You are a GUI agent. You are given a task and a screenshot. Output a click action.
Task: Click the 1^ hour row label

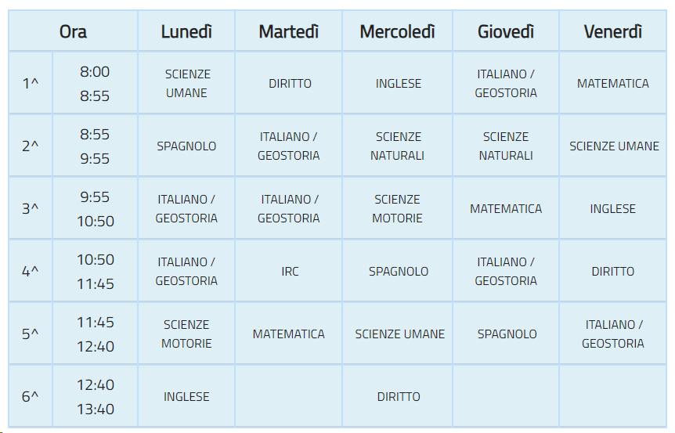(x=31, y=83)
